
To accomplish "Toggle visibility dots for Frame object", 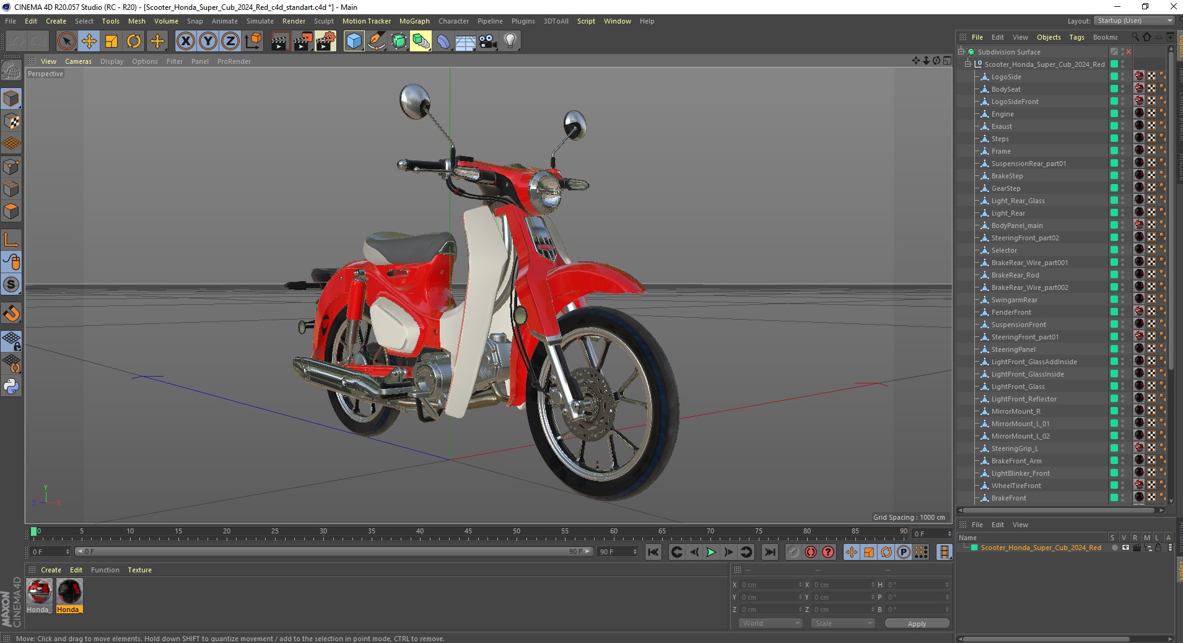I will click(x=1122, y=151).
